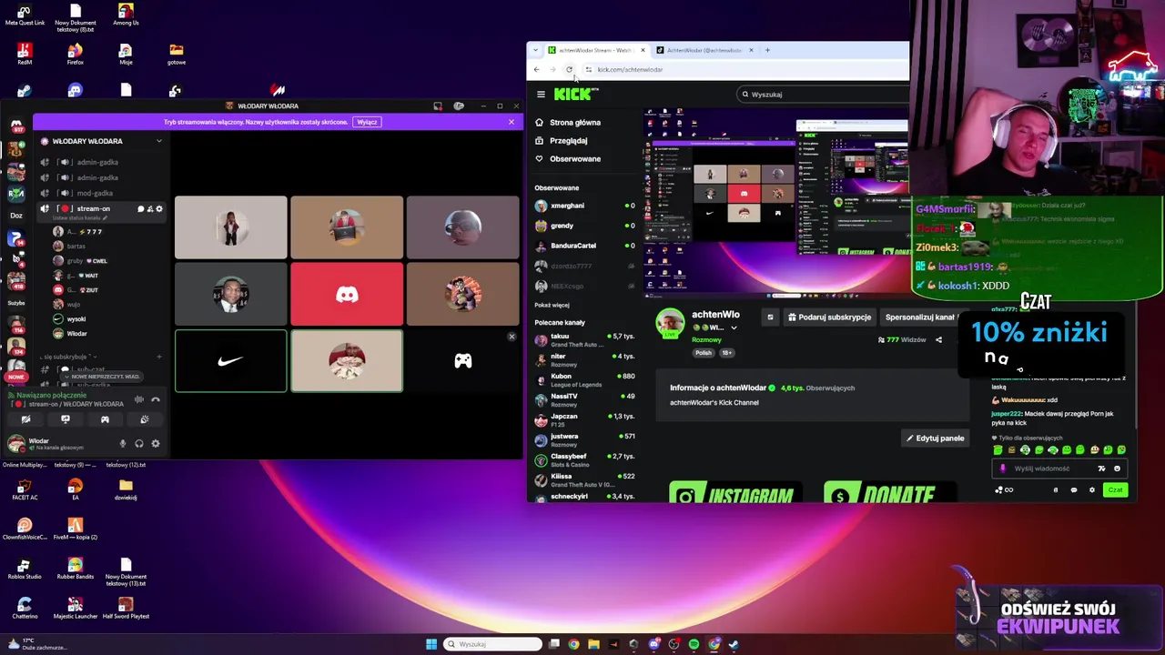Select user bartas in the voice channel
The image size is (1165, 655).
[x=76, y=247]
